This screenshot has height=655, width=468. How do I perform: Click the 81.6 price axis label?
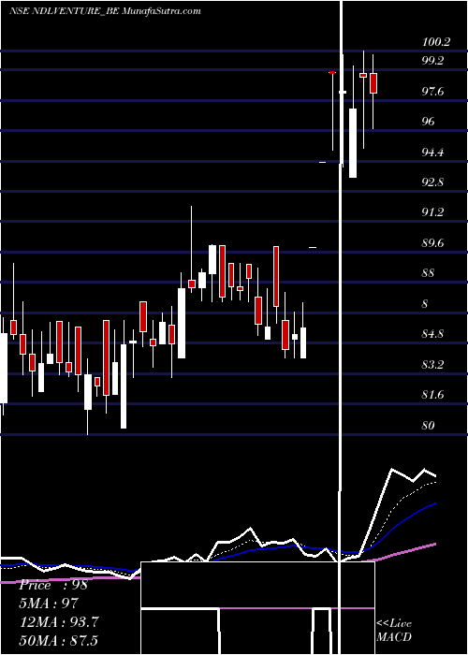(432, 395)
